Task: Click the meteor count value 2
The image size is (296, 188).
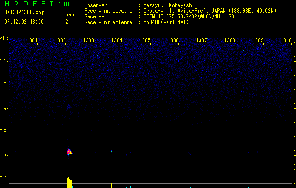Action: click(x=67, y=22)
